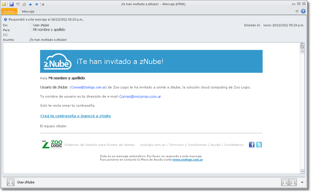Viewport: 311px width, 192px height.
Task: Go to the previous item with up arrow
Action: pyautogui.click(x=30, y=4)
